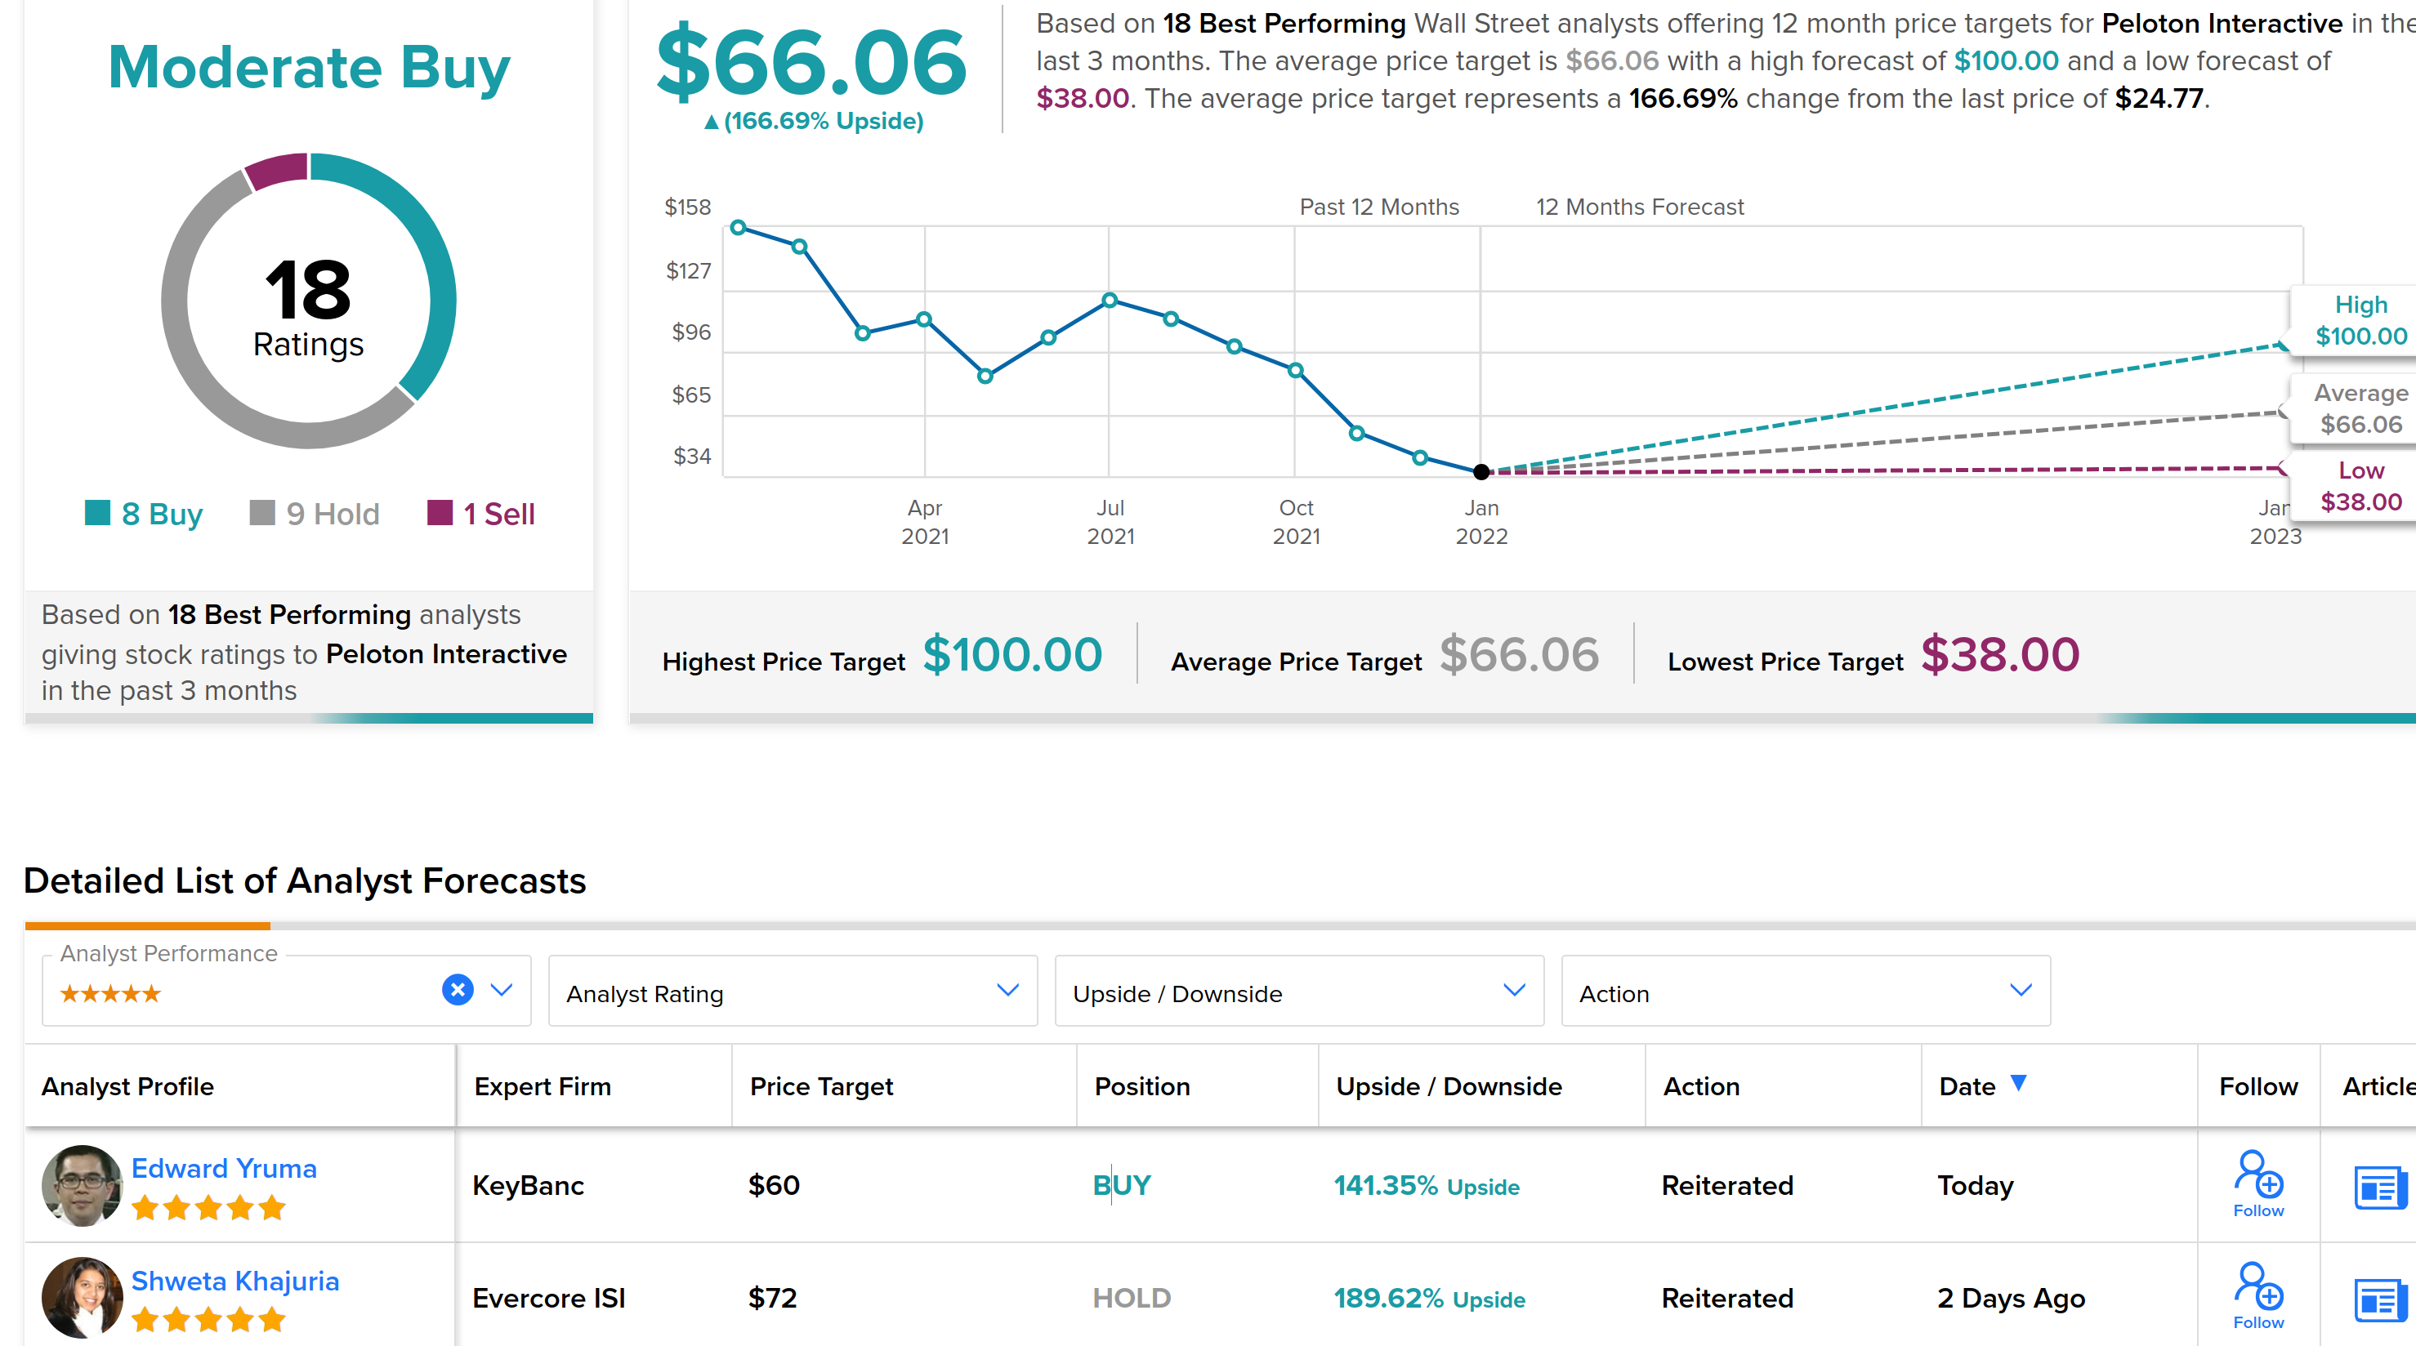Click the Position column header
The height and width of the screenshot is (1346, 2416).
(1142, 1086)
